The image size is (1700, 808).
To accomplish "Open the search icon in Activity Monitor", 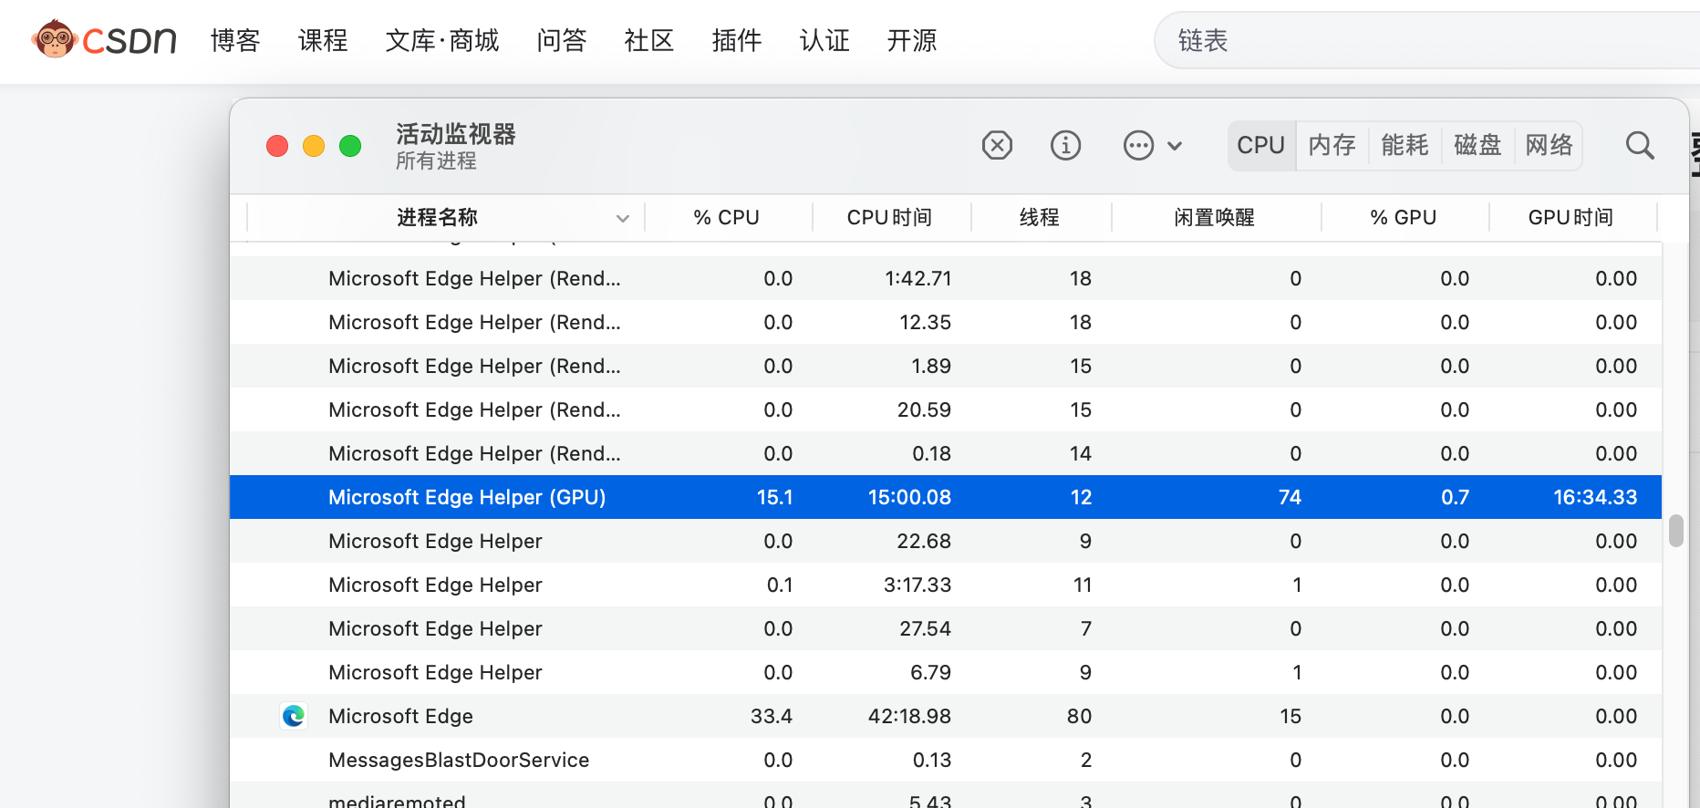I will tap(1640, 145).
